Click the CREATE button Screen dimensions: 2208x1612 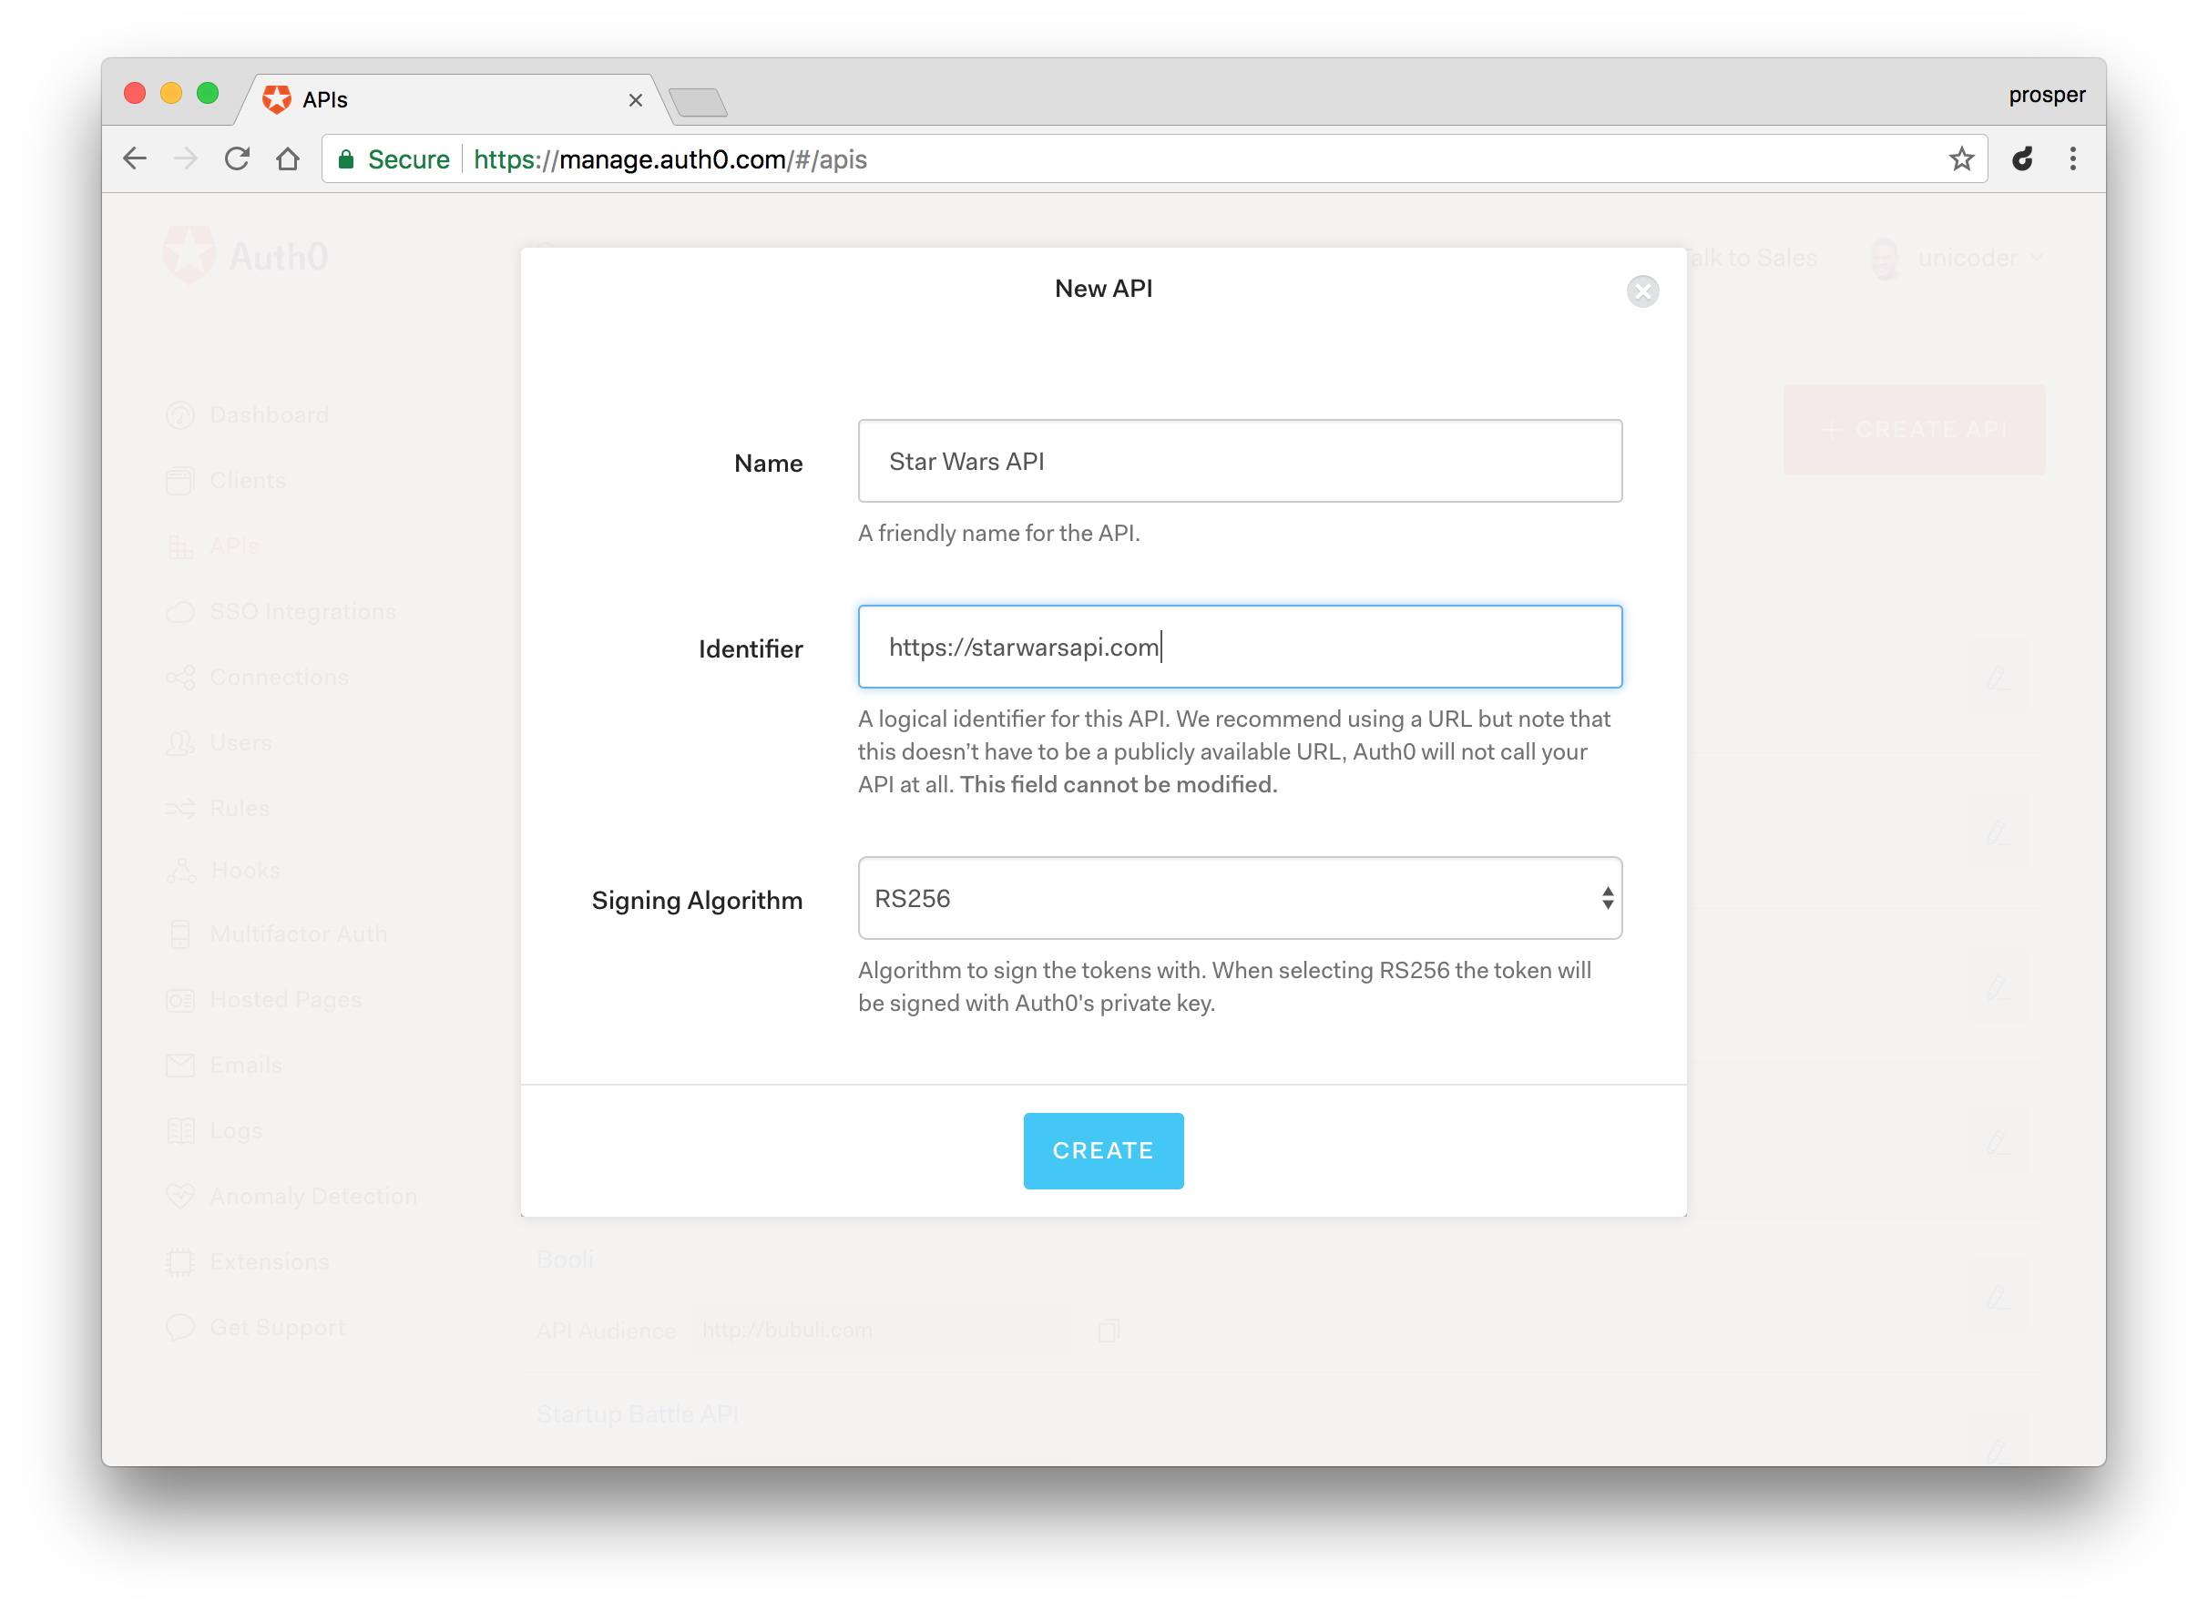(1102, 1149)
